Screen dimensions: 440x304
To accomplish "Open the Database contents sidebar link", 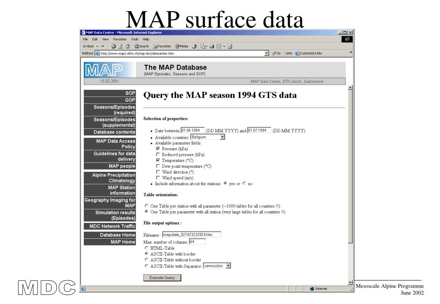I will [x=110, y=132].
